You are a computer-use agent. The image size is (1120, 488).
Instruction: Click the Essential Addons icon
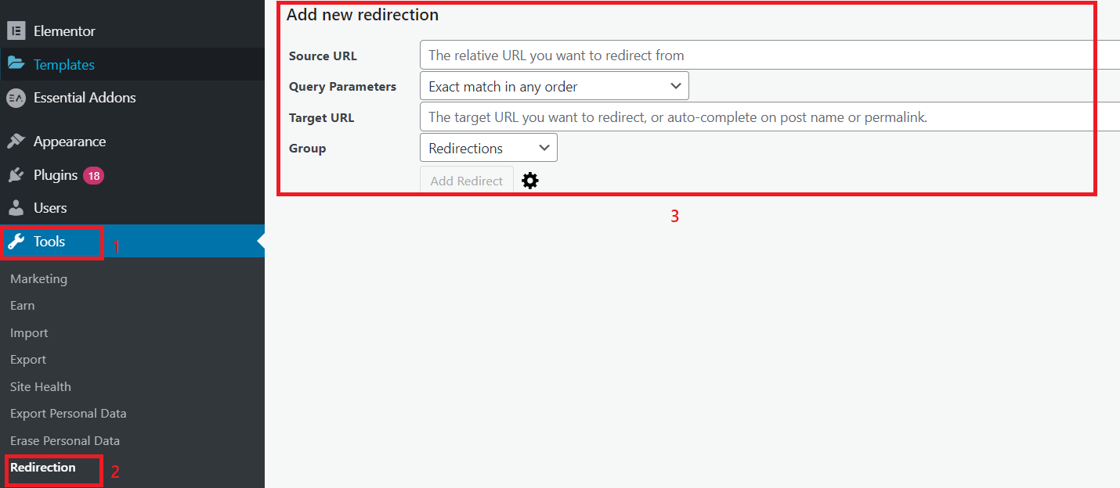coord(16,98)
